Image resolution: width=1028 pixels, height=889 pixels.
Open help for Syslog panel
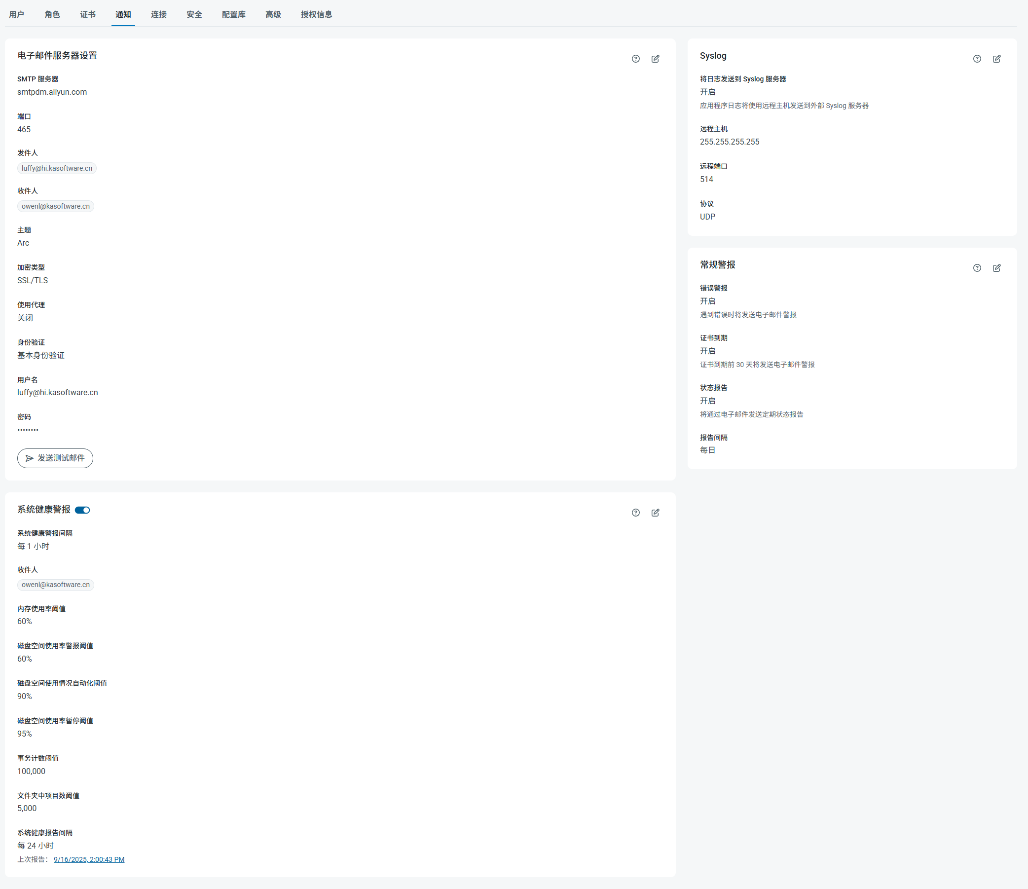pyautogui.click(x=976, y=59)
